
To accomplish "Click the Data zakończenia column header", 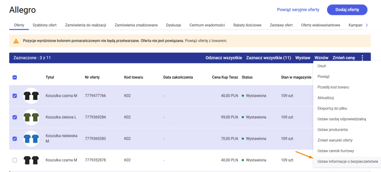I will (x=178, y=77).
